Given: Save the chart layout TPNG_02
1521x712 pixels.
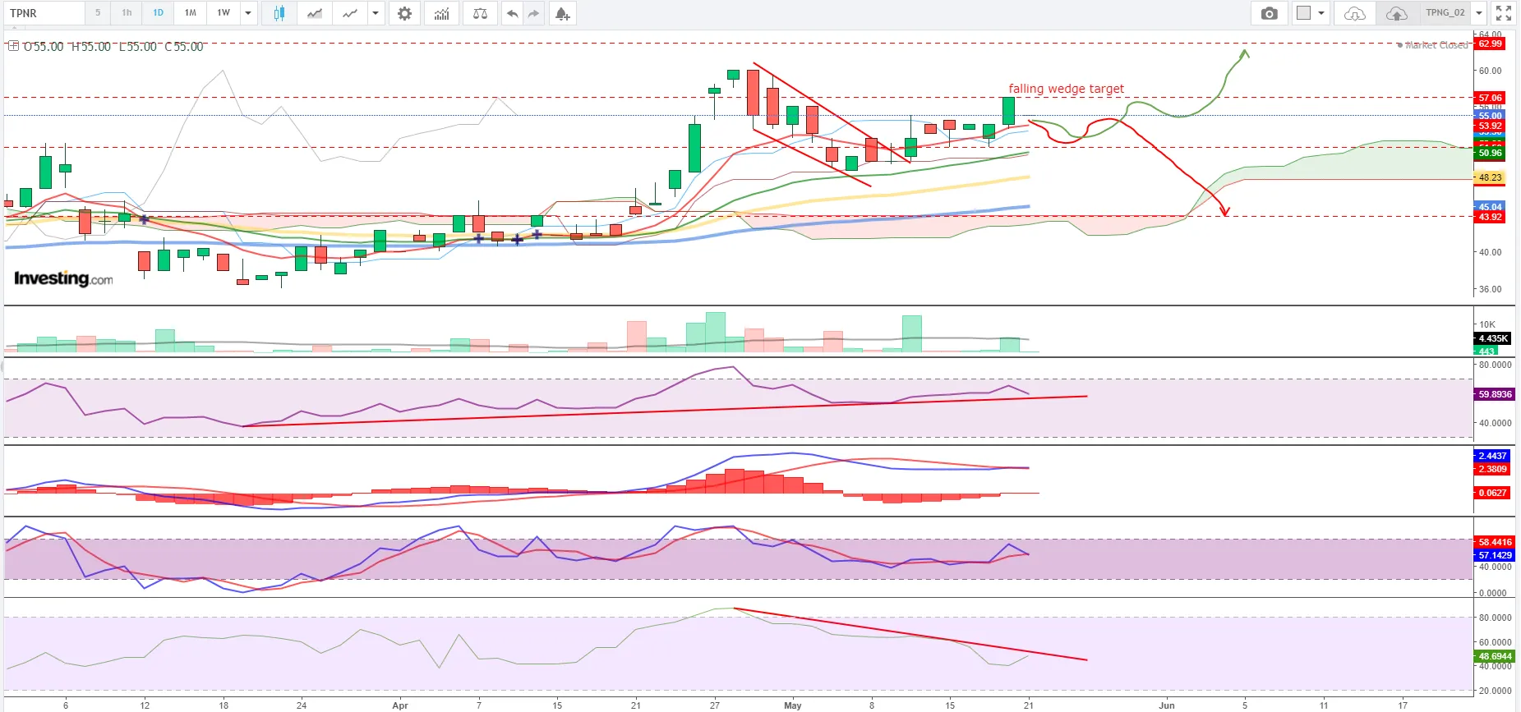Looking at the screenshot, I should (x=1397, y=13).
